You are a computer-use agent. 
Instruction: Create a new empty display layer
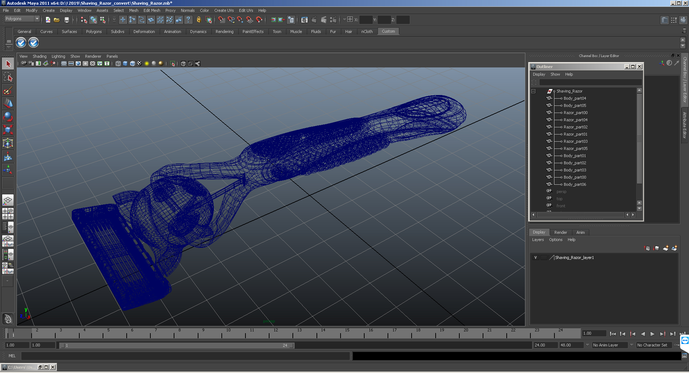[665, 248]
